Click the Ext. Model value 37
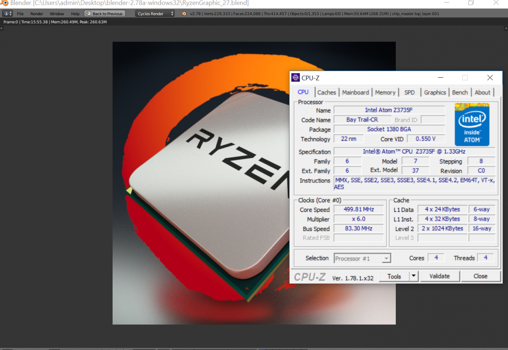508x350 pixels. 415,170
